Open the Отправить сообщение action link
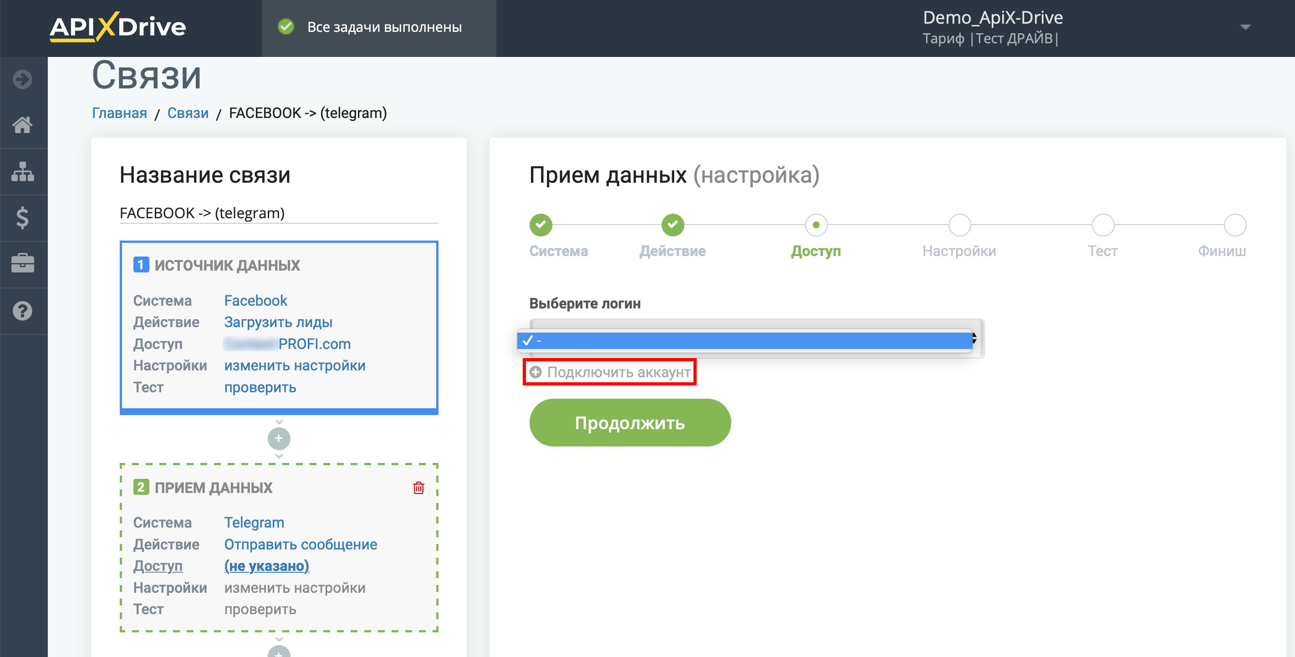Image resolution: width=1295 pixels, height=657 pixels. [301, 544]
